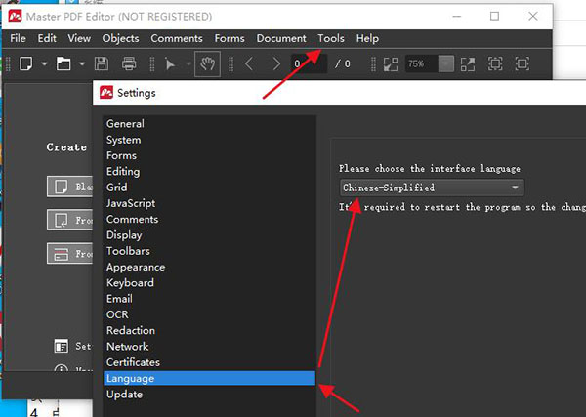Open the Chinese-Simplified language combo box
The image size is (586, 417).
(432, 188)
